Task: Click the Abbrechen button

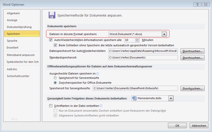Action: (x=199, y=126)
